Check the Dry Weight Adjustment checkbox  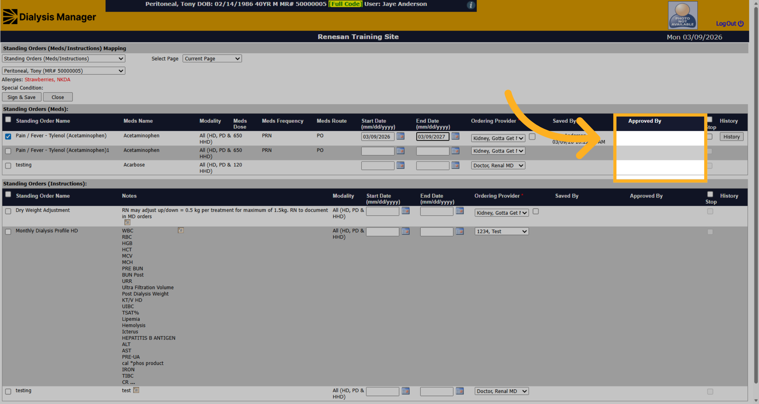point(8,211)
